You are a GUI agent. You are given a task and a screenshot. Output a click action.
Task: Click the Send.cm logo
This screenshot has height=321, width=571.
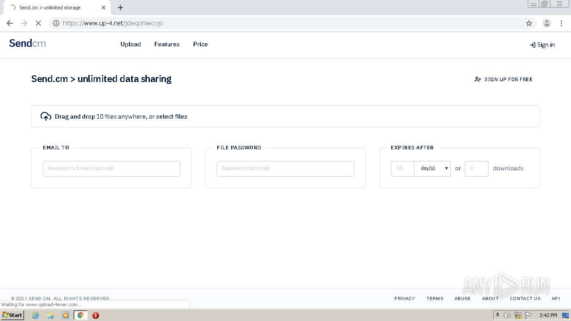[28, 43]
